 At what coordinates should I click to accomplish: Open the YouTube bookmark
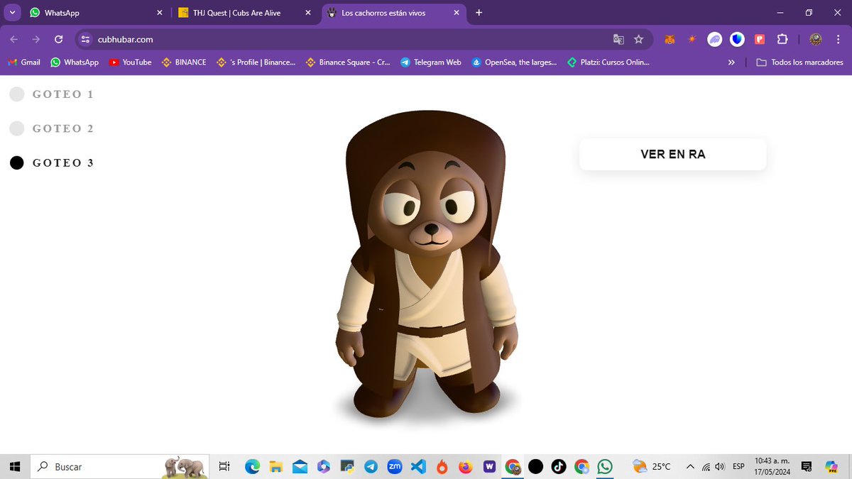point(131,62)
